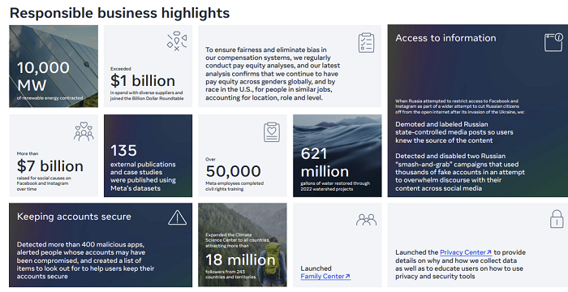Click the warning triangle icon
Viewport: 568px width, 292px height.
[x=177, y=217]
